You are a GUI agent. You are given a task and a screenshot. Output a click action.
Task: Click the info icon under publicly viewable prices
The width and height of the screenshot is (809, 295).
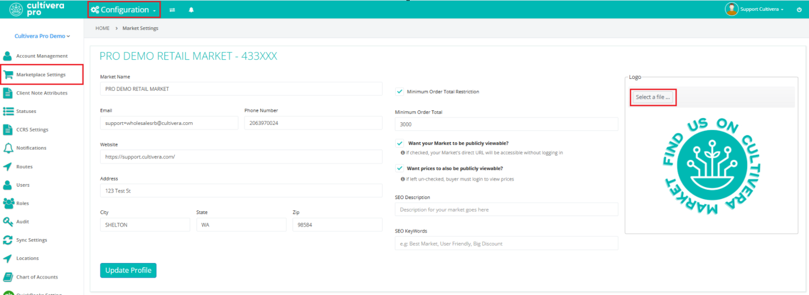coord(402,179)
